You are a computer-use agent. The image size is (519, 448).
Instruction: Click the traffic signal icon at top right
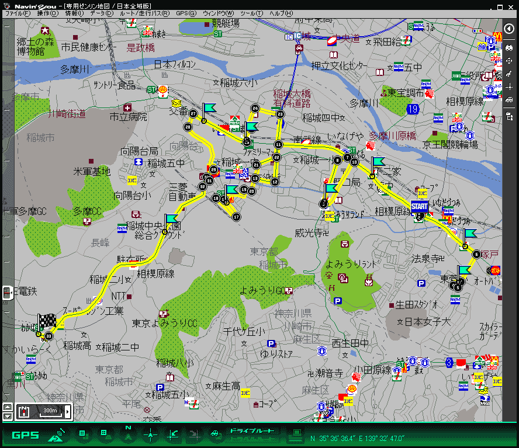point(478,31)
